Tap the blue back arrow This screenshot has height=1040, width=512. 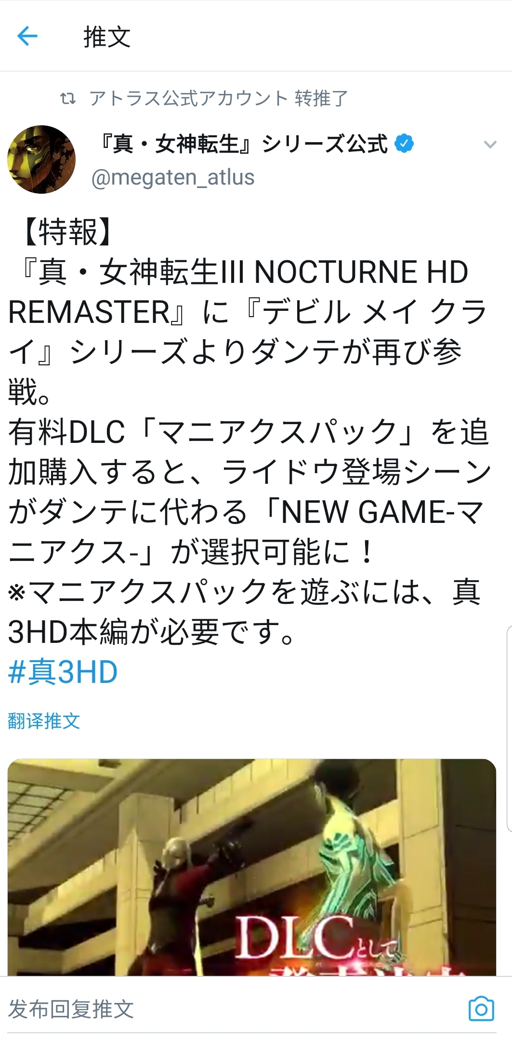click(27, 36)
